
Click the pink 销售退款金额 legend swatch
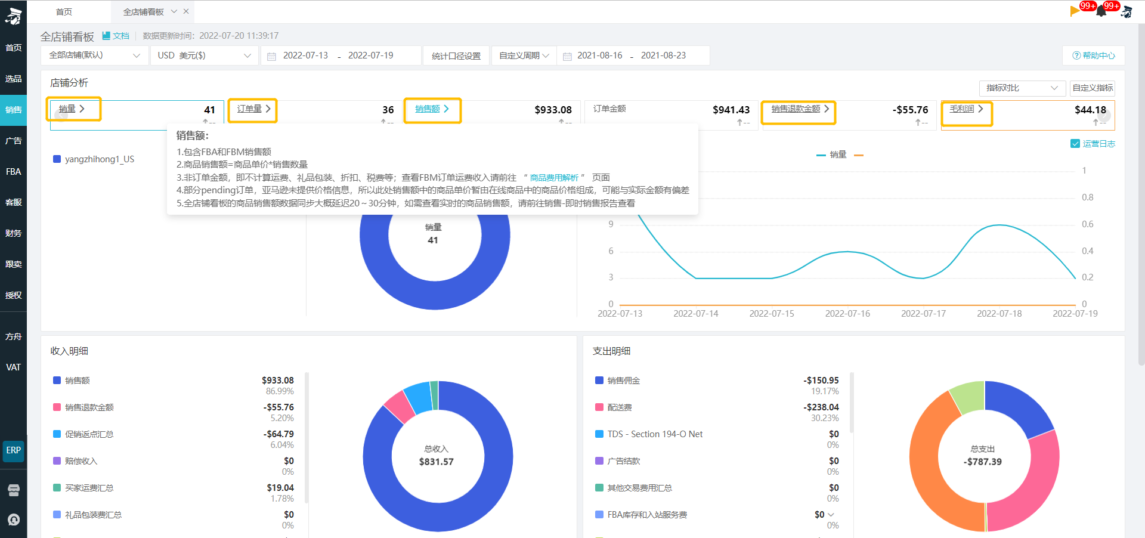(57, 407)
